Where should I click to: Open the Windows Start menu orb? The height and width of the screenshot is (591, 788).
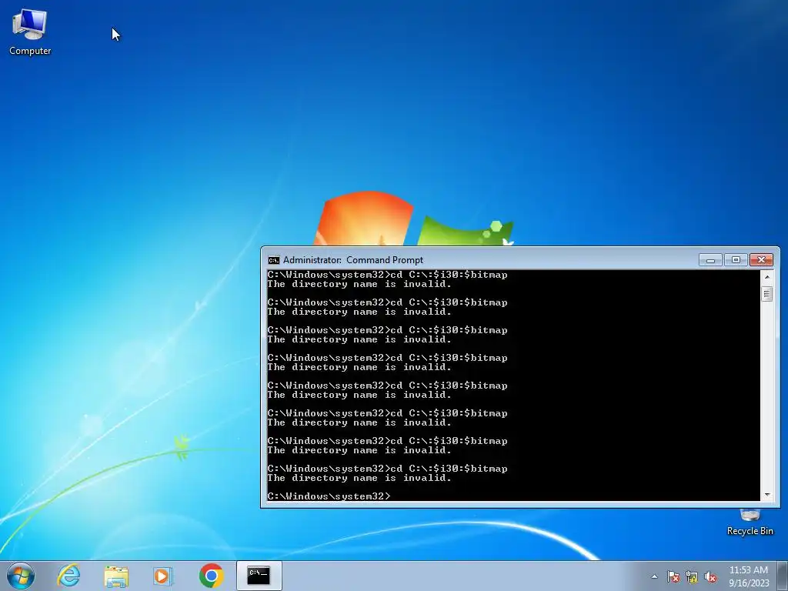click(21, 576)
